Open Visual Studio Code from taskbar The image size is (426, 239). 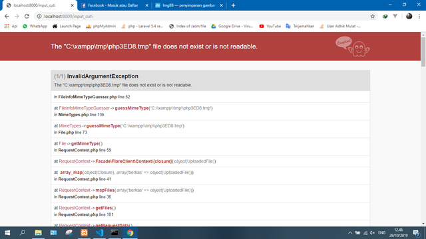pos(99,233)
